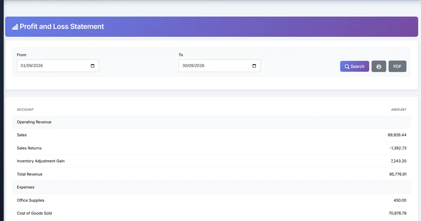Click the To date input 30/09/2026

(220, 66)
